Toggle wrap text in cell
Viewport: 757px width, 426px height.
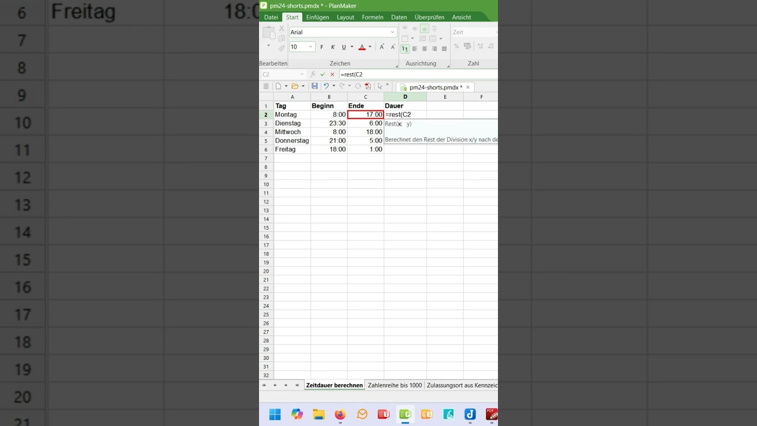click(423, 38)
